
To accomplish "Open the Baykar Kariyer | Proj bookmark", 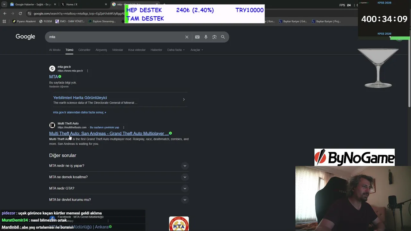I will (x=326, y=21).
